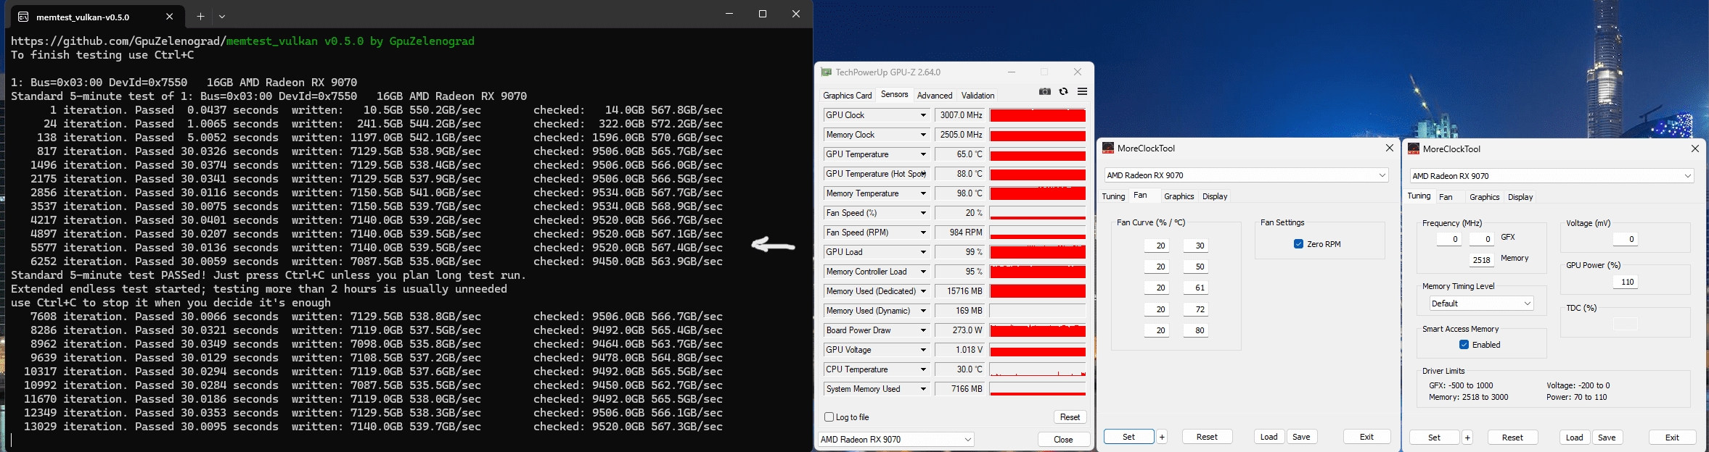The width and height of the screenshot is (1709, 452).
Task: Open a new terminal tab with plus
Action: click(200, 16)
